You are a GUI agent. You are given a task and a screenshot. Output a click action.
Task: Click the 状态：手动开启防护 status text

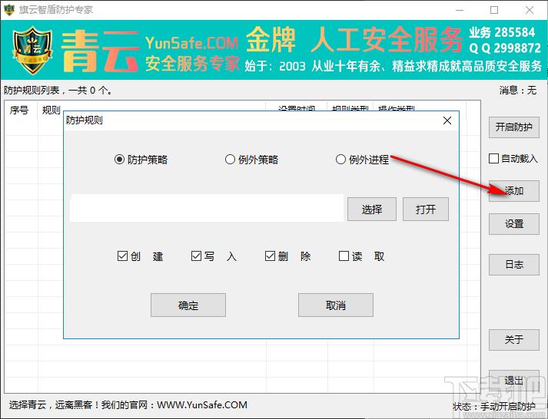494,407
